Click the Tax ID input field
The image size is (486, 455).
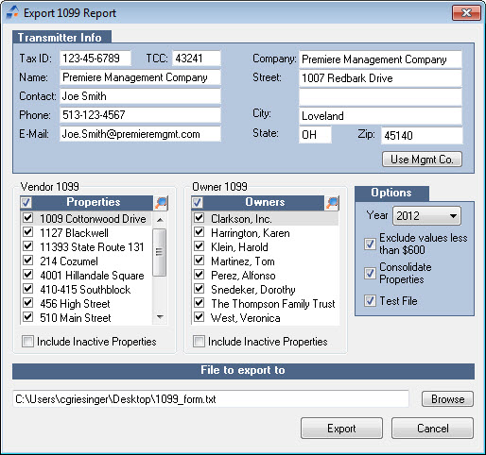[95, 59]
